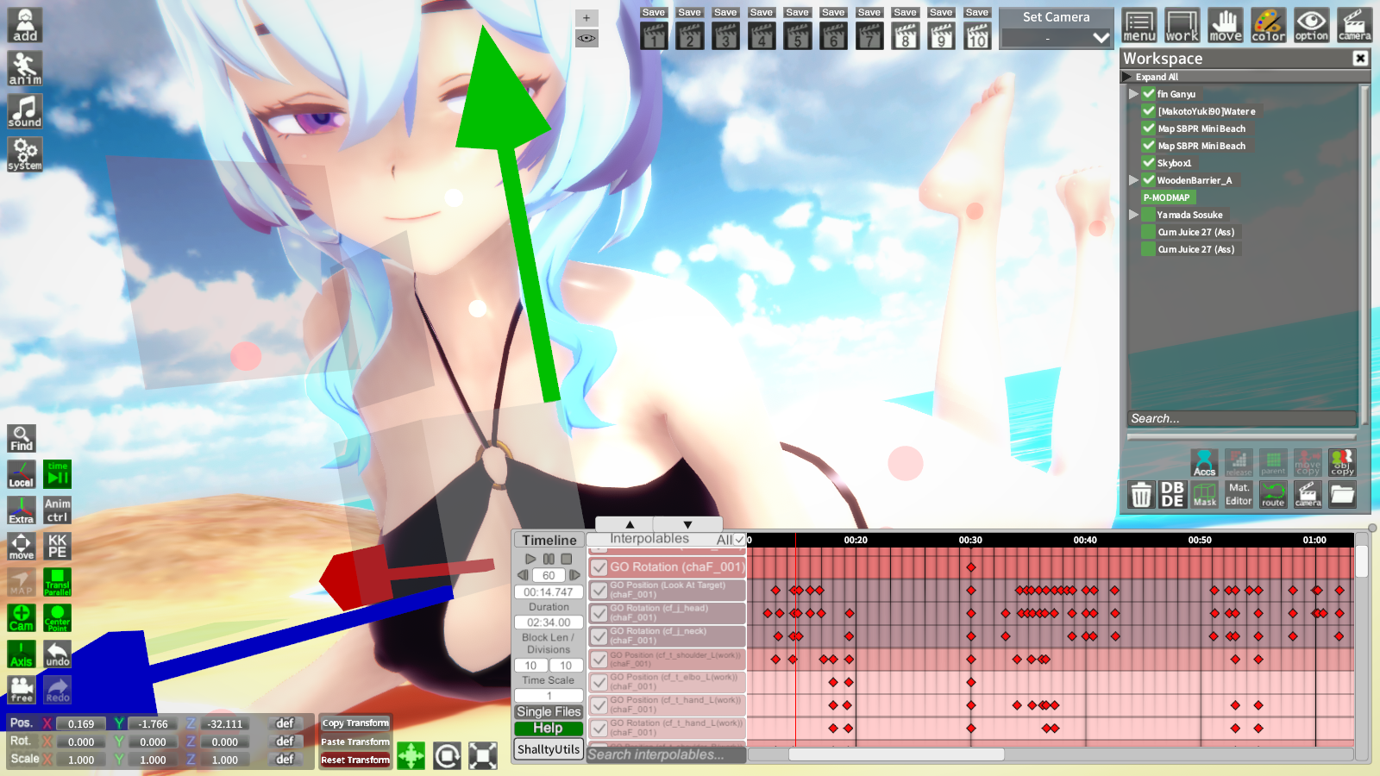Click the free camera icon
Viewport: 1380px width, 776px height.
[x=22, y=690]
